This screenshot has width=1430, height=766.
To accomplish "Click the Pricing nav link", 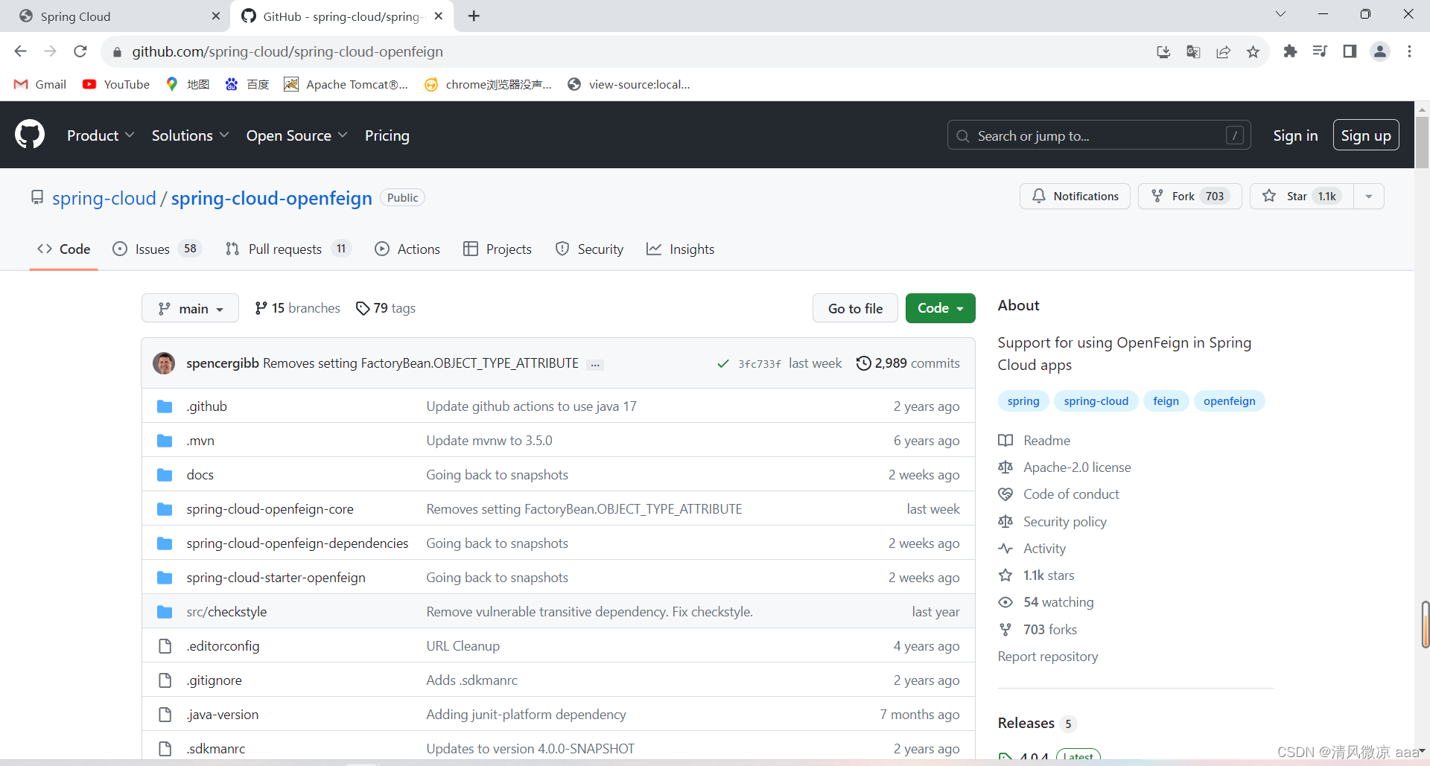I will click(387, 135).
